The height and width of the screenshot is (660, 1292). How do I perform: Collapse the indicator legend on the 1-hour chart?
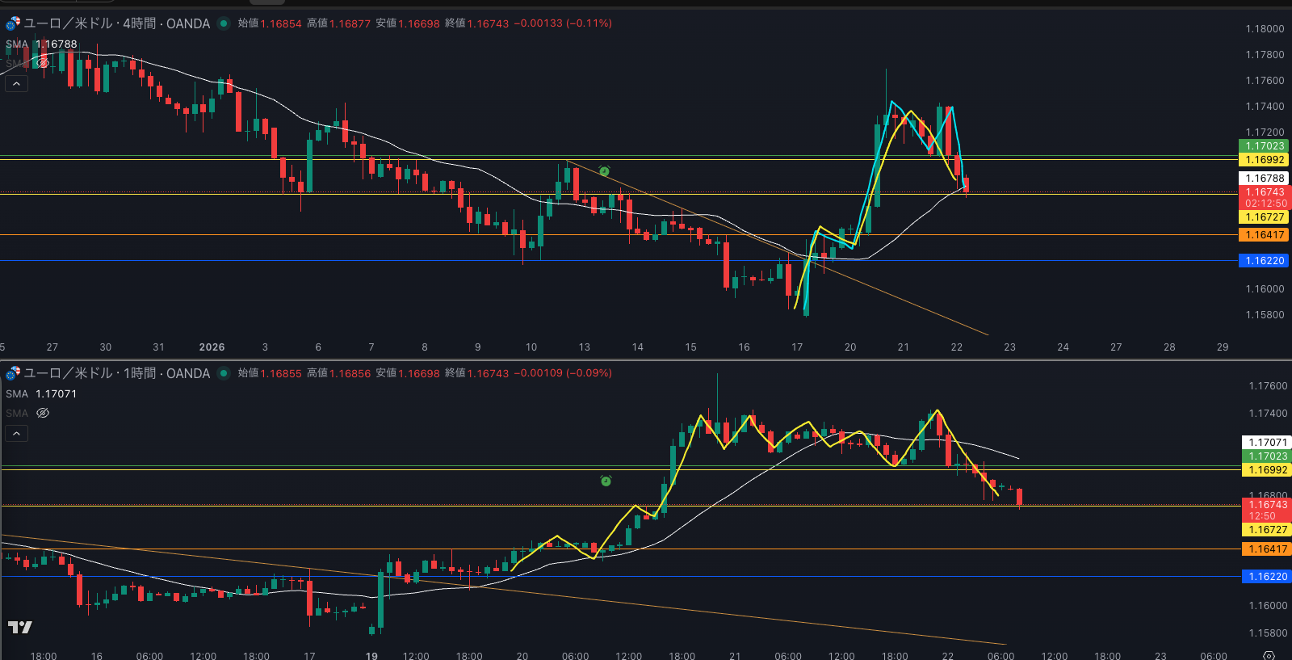pyautogui.click(x=16, y=433)
